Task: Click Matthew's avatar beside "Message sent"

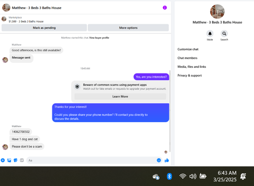Action: pos(5,60)
